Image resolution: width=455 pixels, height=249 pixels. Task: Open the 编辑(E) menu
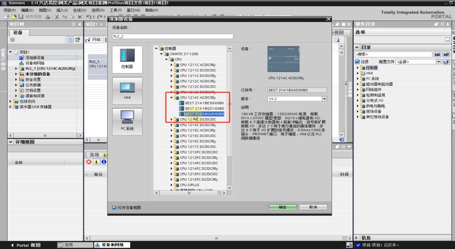[x=27, y=10]
